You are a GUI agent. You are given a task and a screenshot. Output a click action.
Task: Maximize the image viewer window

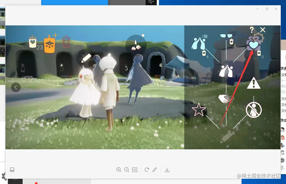(x=267, y=9)
